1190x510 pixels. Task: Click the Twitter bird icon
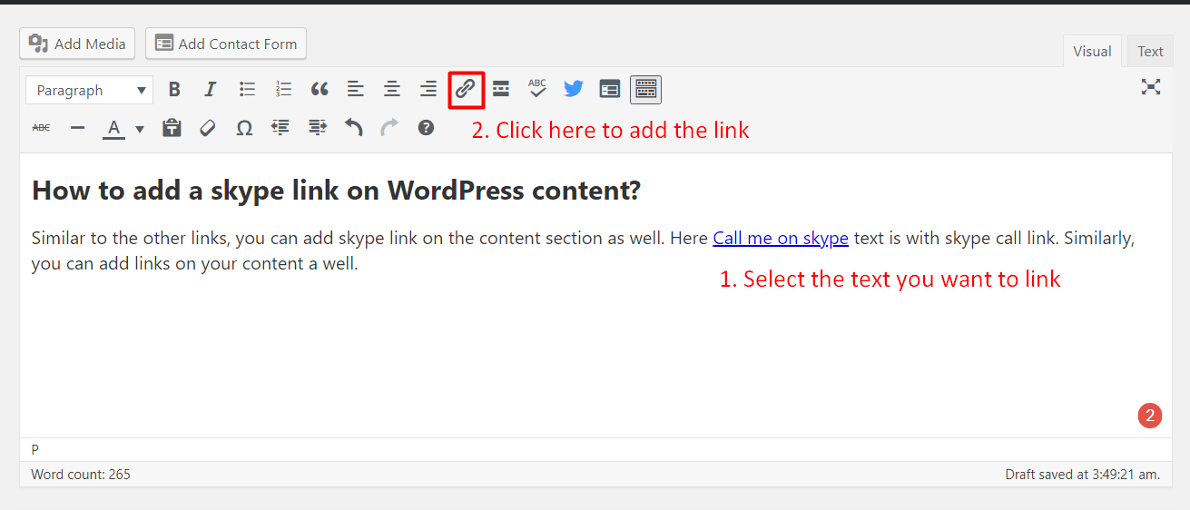coord(574,89)
